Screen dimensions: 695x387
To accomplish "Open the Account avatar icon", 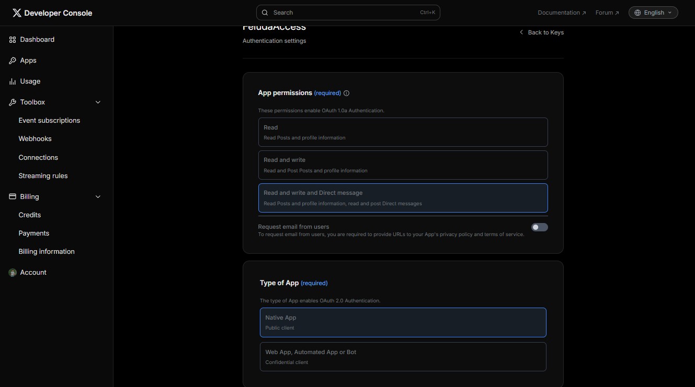I will click(x=13, y=273).
